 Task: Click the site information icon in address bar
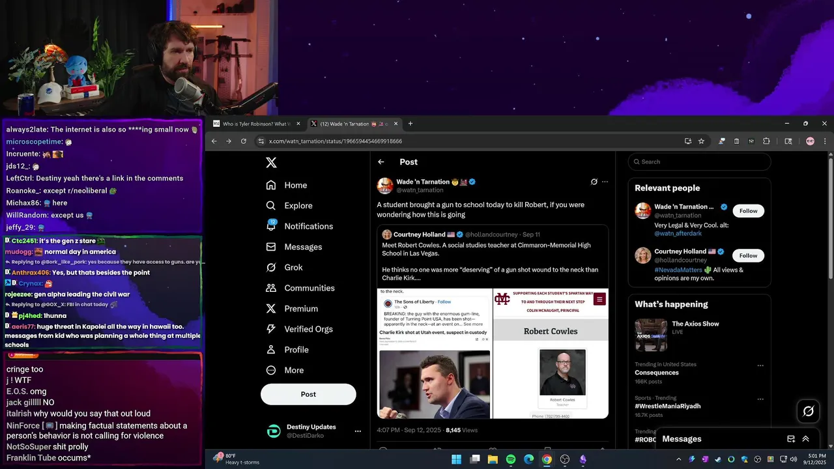[x=261, y=141]
